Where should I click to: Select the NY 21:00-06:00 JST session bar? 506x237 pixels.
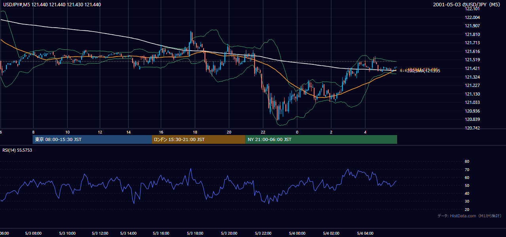click(321, 139)
